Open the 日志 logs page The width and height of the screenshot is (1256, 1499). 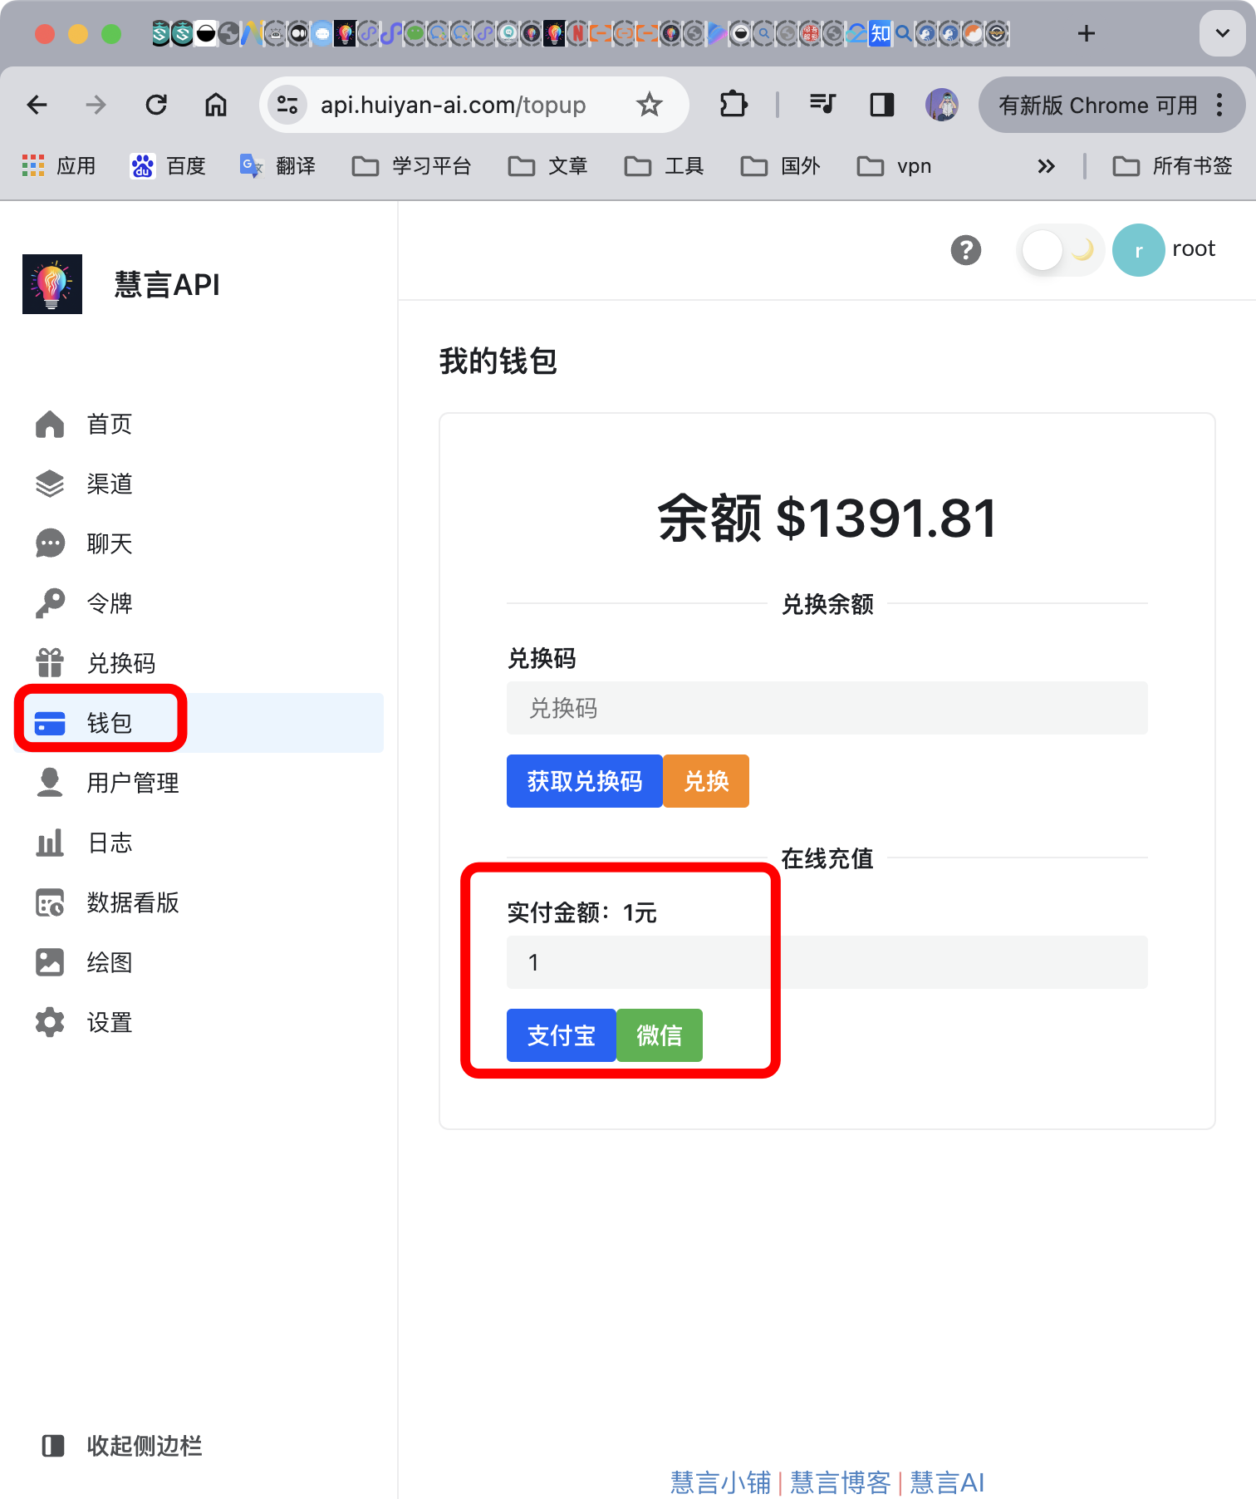pyautogui.click(x=109, y=843)
